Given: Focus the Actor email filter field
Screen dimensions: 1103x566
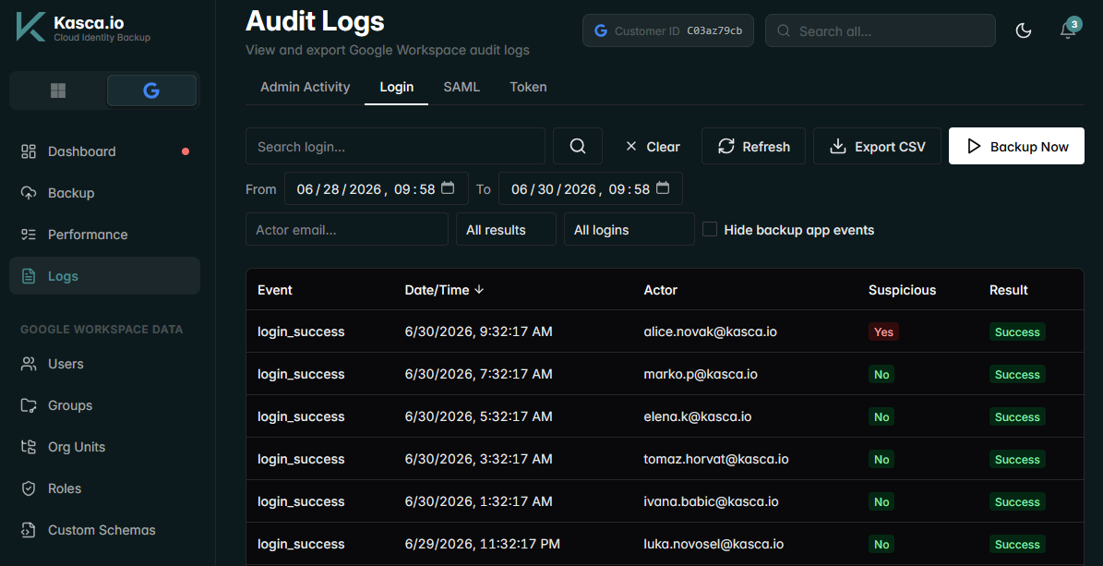Looking at the screenshot, I should click(x=347, y=230).
